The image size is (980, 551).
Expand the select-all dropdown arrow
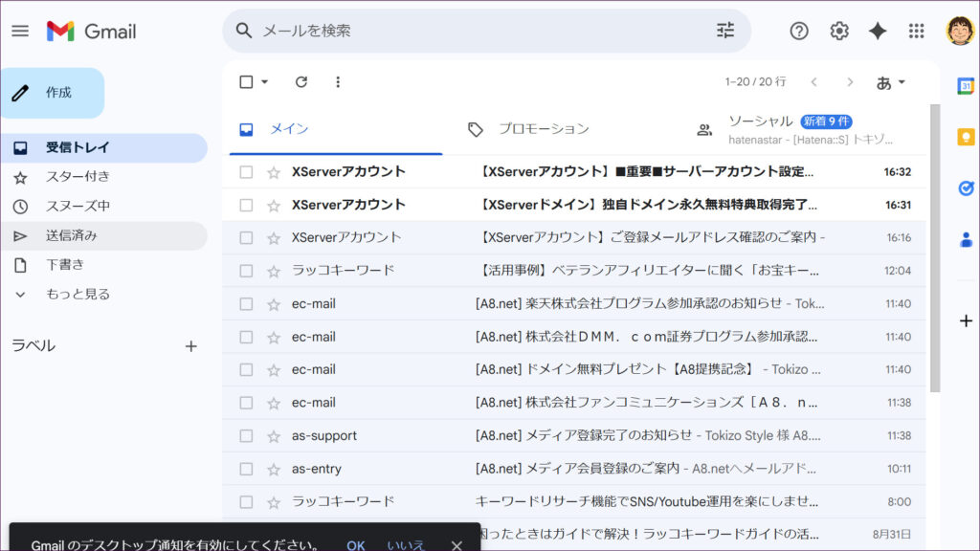click(x=265, y=82)
